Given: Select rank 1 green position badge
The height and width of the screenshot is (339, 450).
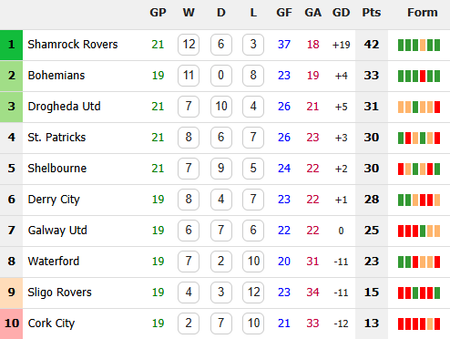Looking at the screenshot, I should click(x=11, y=45).
